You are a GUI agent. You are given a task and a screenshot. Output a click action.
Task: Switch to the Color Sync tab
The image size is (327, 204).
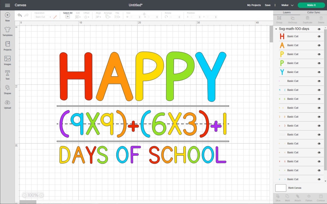click(314, 12)
